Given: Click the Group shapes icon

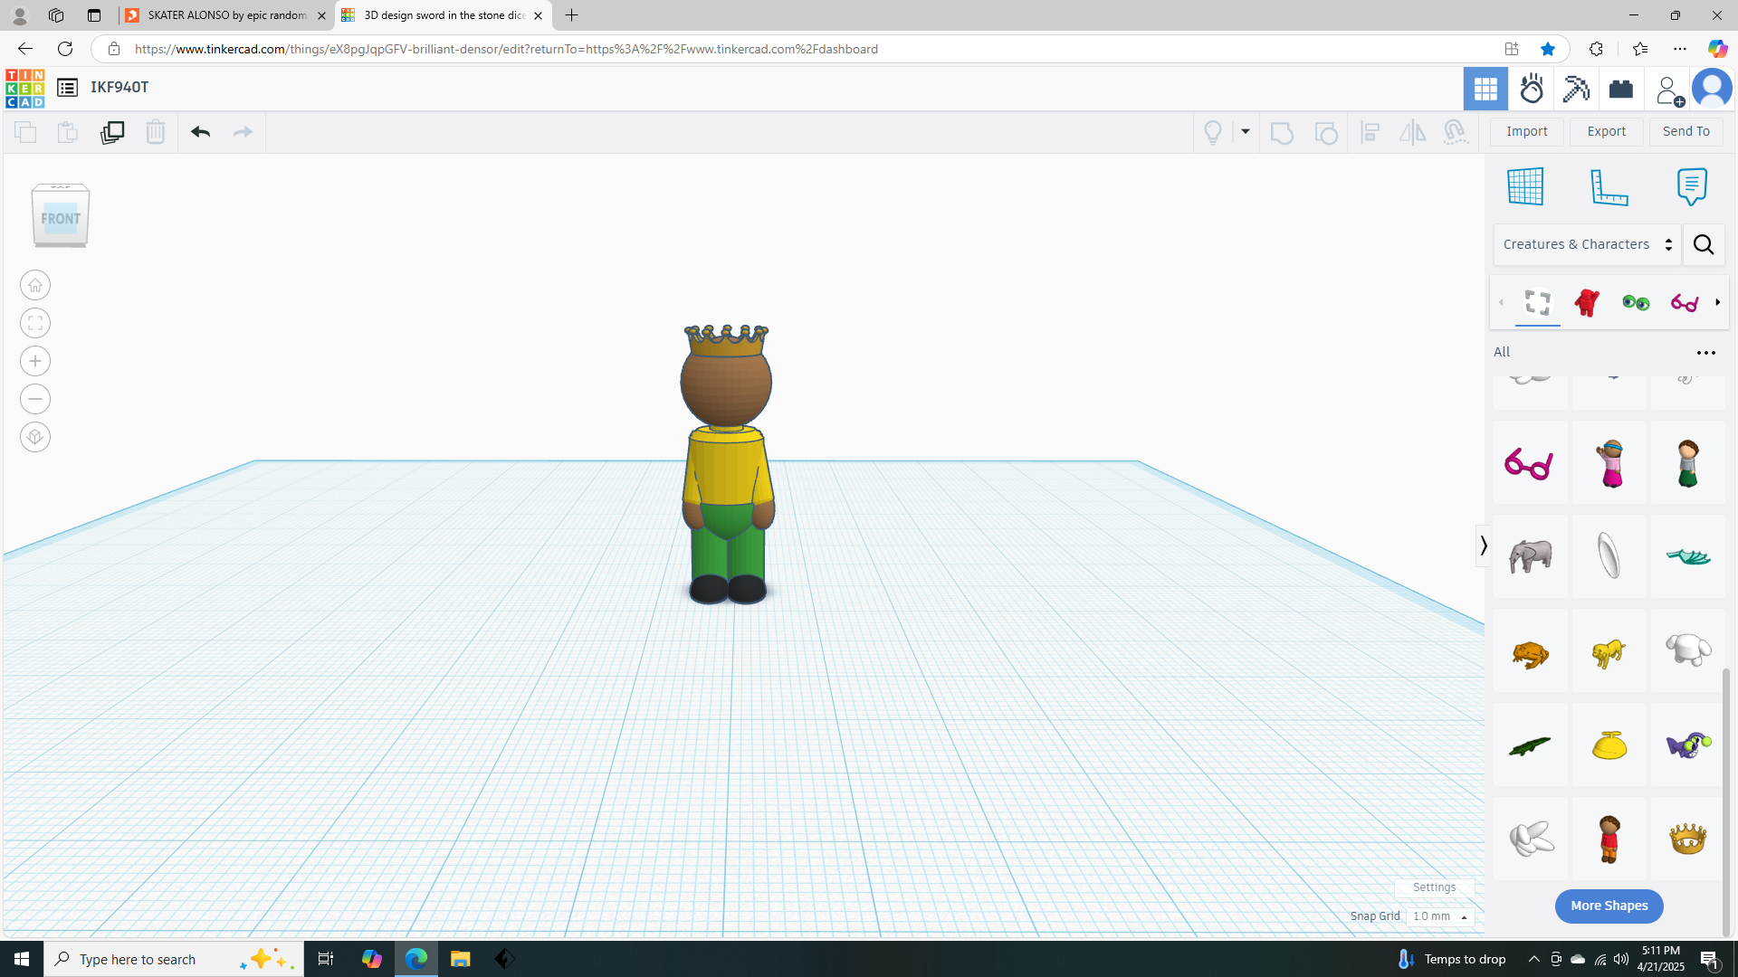Looking at the screenshot, I should click(x=1282, y=132).
